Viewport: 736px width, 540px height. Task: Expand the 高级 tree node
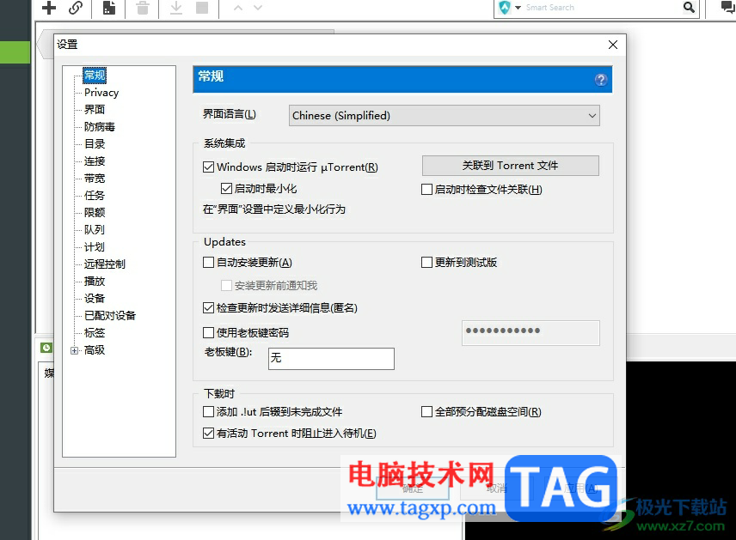click(x=74, y=350)
